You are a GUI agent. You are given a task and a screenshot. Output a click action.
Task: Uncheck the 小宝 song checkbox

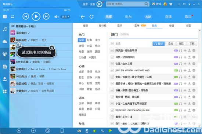click(112, 104)
